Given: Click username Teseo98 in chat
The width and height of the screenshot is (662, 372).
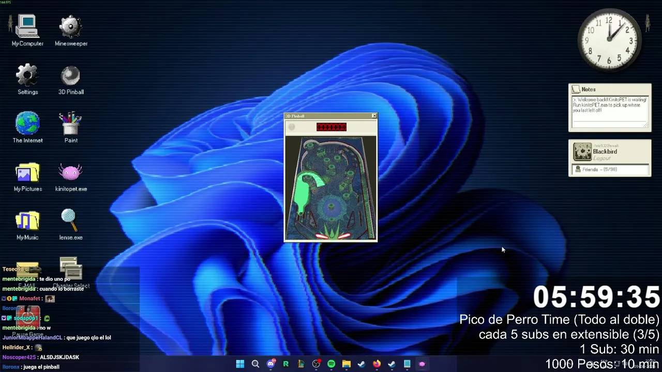Looking at the screenshot, I should click(13, 269).
